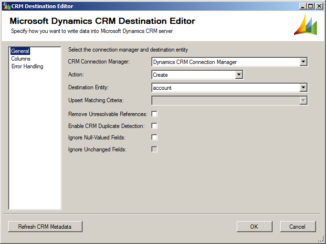326x244 pixels.
Task: Switch to Error Handling page
Action: tap(27, 66)
